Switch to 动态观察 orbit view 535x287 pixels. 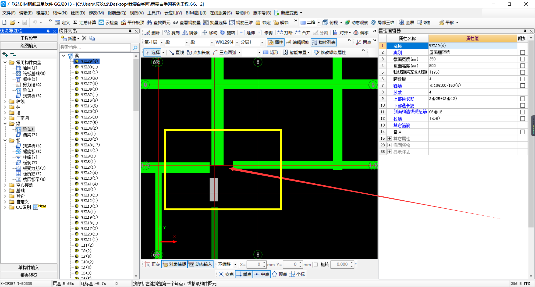tap(356, 22)
